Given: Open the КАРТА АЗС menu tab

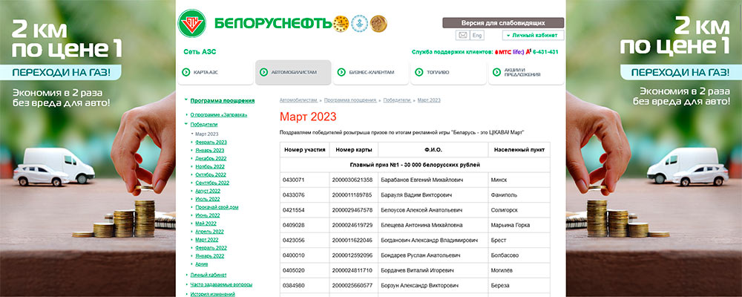Looking at the screenshot, I should [215, 73].
